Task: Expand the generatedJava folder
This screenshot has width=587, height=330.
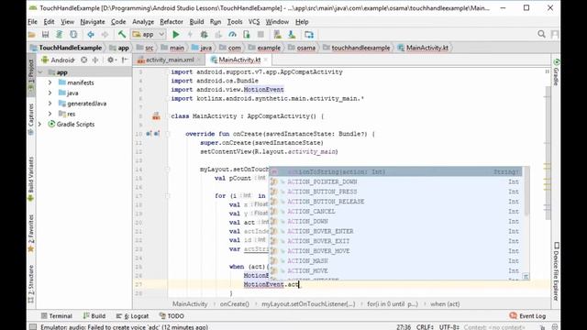Action: pos(50,104)
